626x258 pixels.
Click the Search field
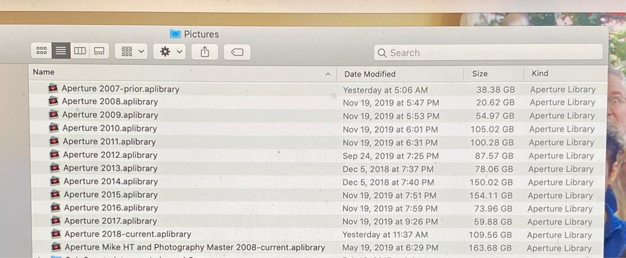488,53
